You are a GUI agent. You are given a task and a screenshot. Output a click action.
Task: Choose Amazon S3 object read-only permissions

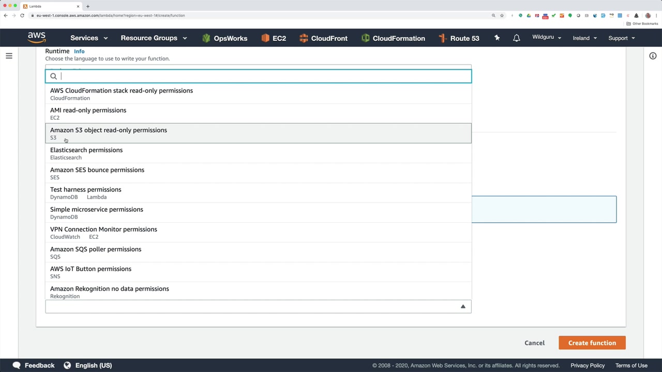[258, 133]
